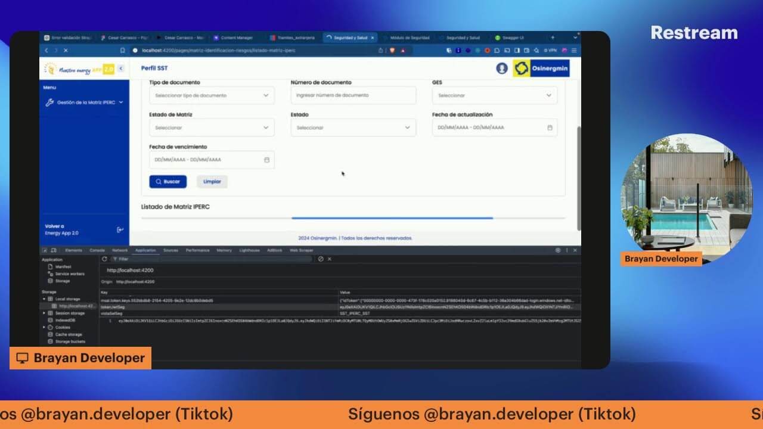Screen dimensions: 763x429
Task: Switch to the Performance DevTools tab
Action: pyautogui.click(x=197, y=250)
